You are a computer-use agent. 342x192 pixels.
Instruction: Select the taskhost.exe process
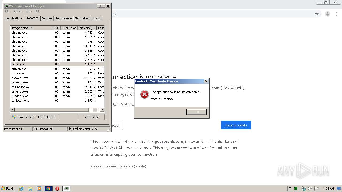tap(57, 87)
